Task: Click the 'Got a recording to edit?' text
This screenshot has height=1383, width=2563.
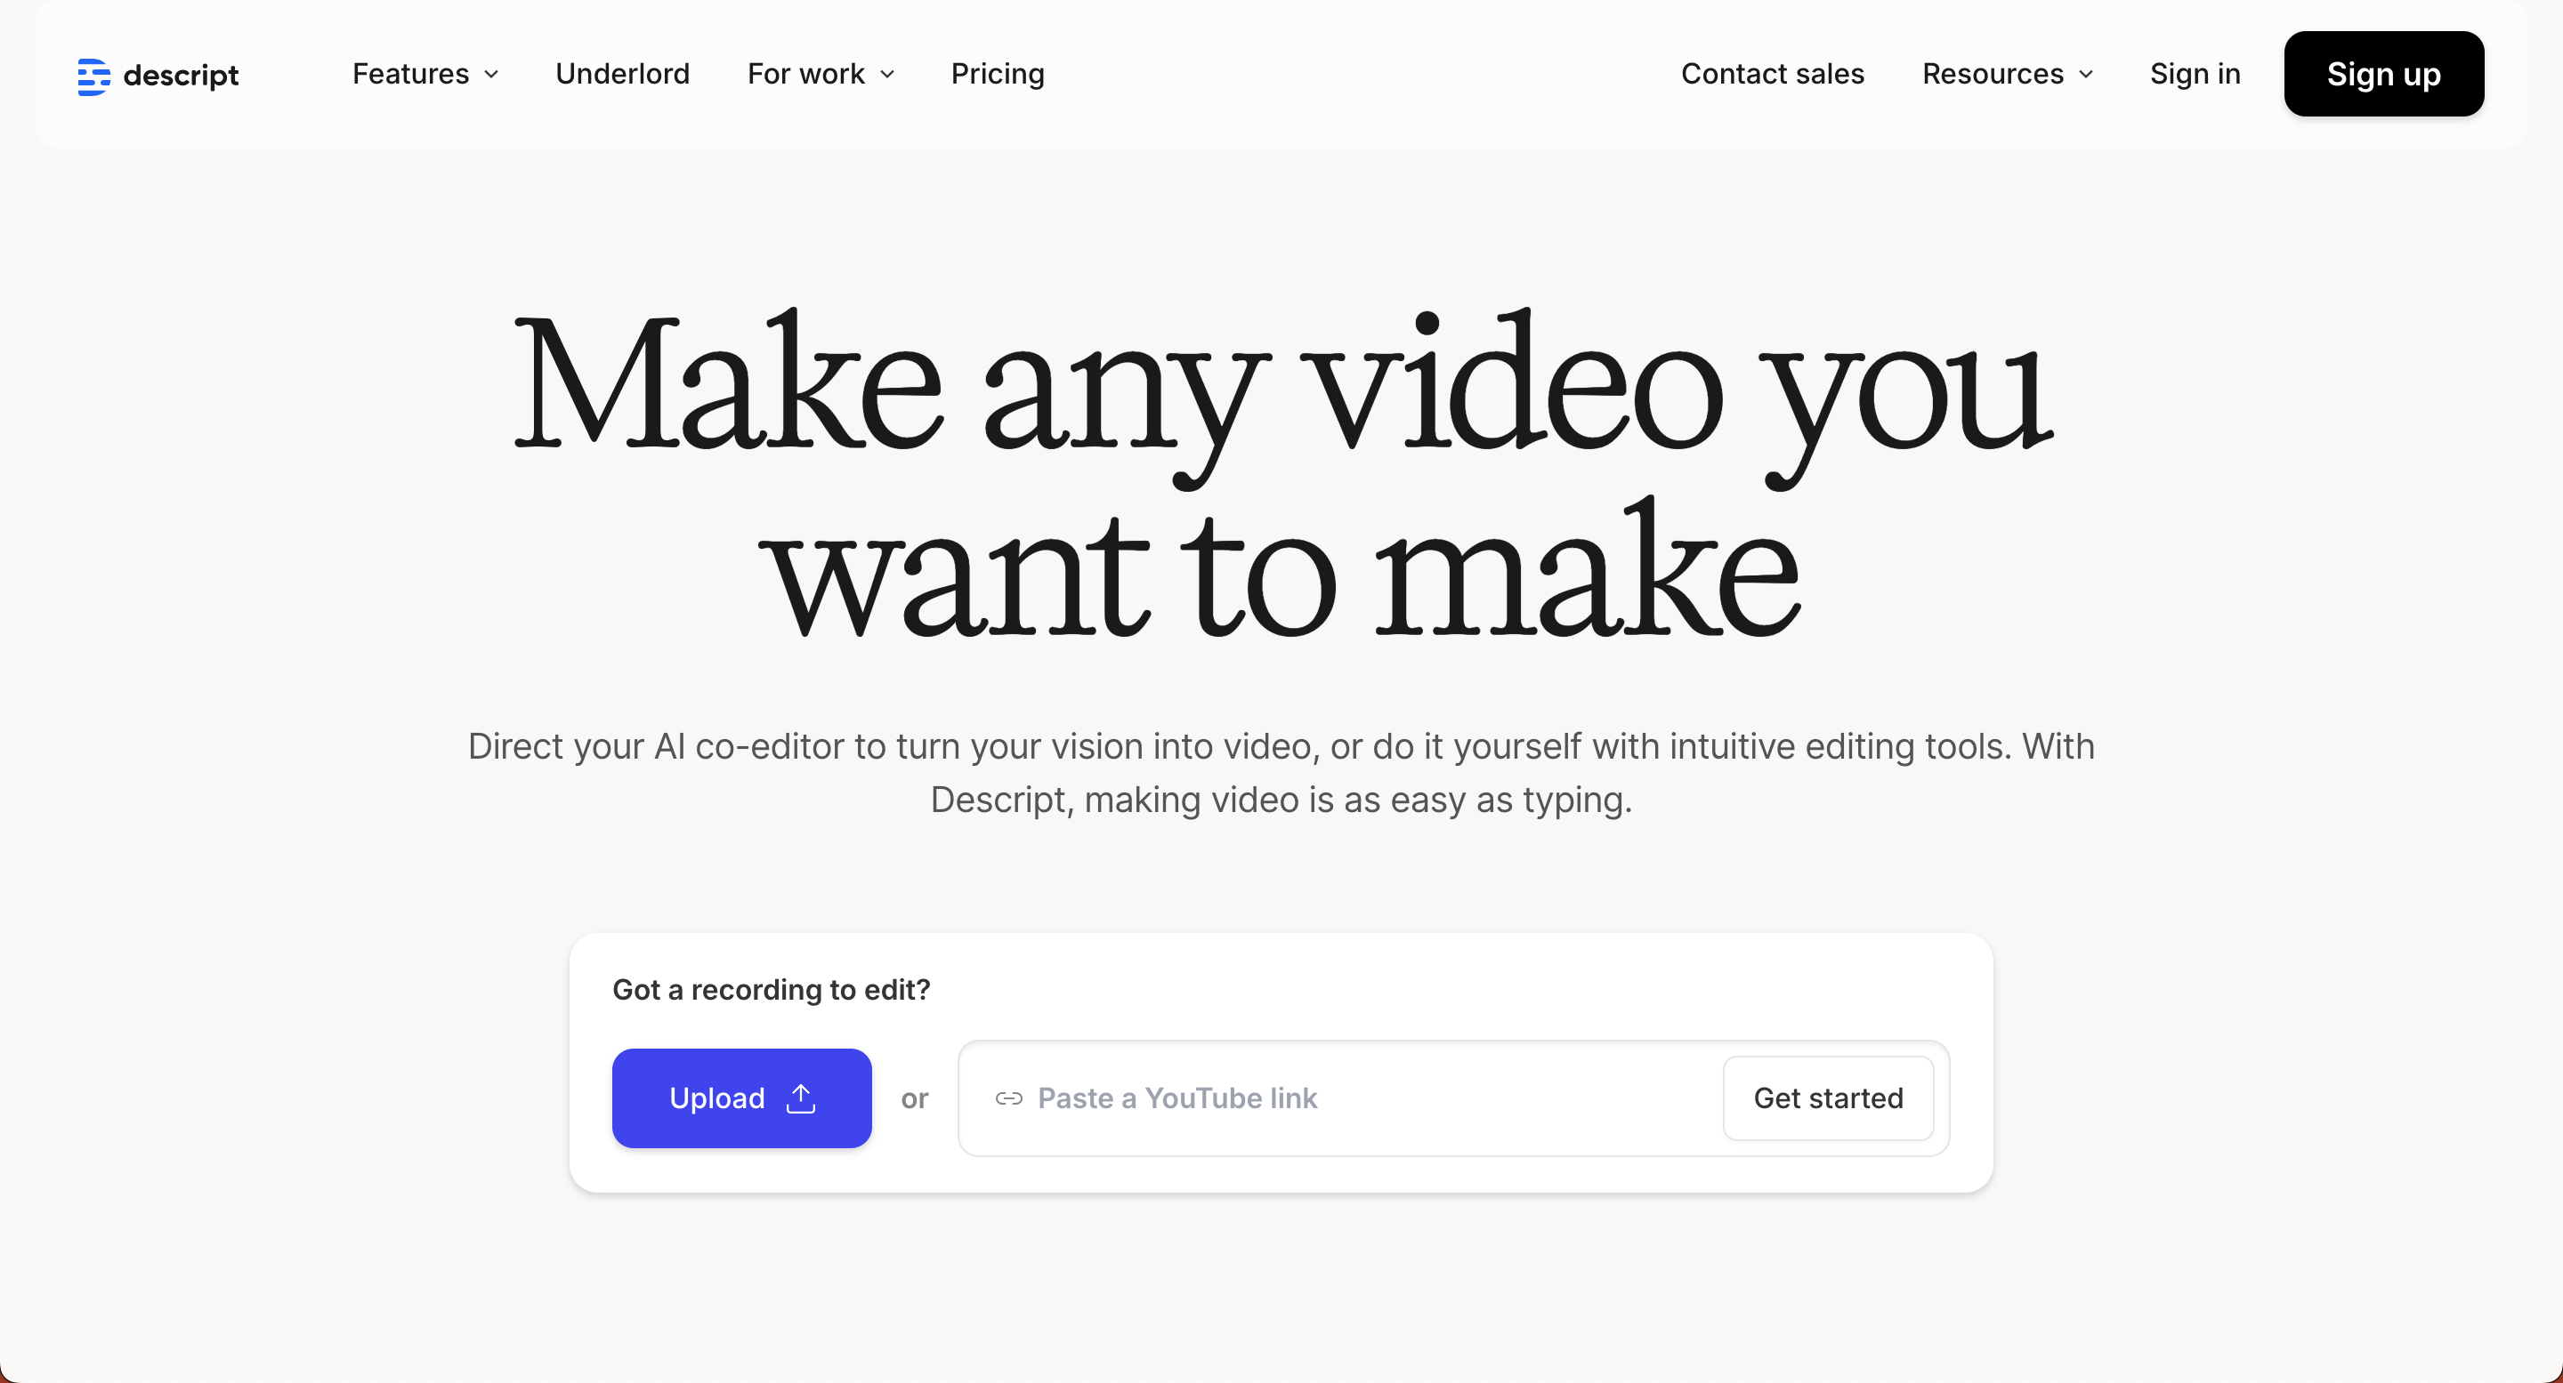Action: pyautogui.click(x=771, y=990)
